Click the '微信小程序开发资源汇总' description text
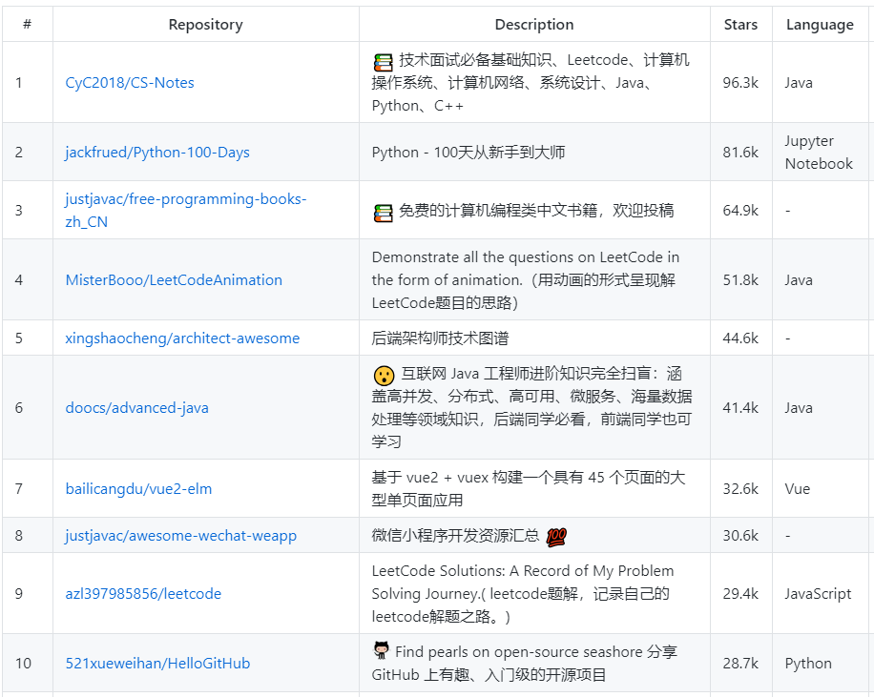The width and height of the screenshot is (874, 697). (x=455, y=536)
